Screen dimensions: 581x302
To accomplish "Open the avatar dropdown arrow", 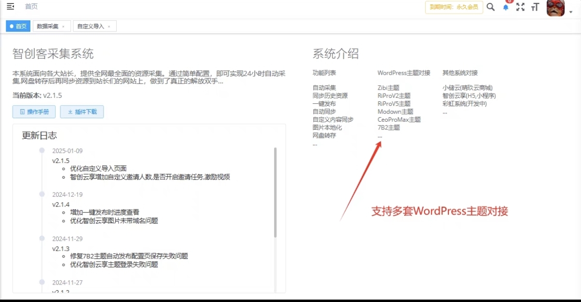I will tap(570, 11).
